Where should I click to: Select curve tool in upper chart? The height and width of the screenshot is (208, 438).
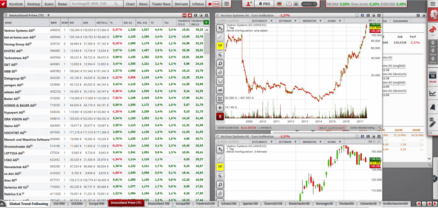click(x=220, y=81)
